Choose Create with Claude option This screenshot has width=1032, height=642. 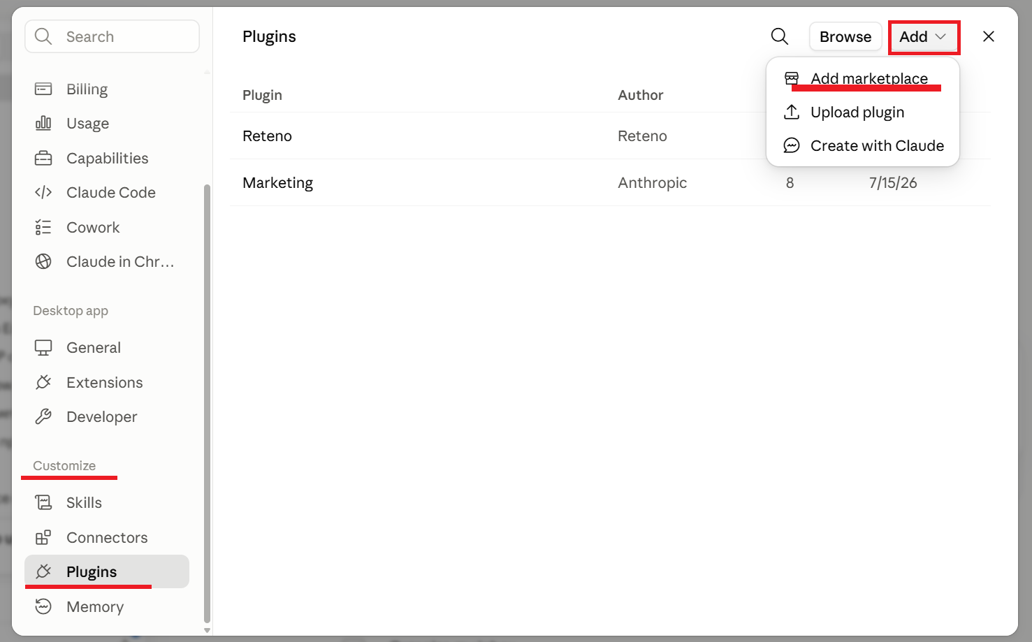[863, 145]
